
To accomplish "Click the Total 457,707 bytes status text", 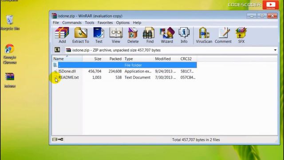I will point(196,140).
